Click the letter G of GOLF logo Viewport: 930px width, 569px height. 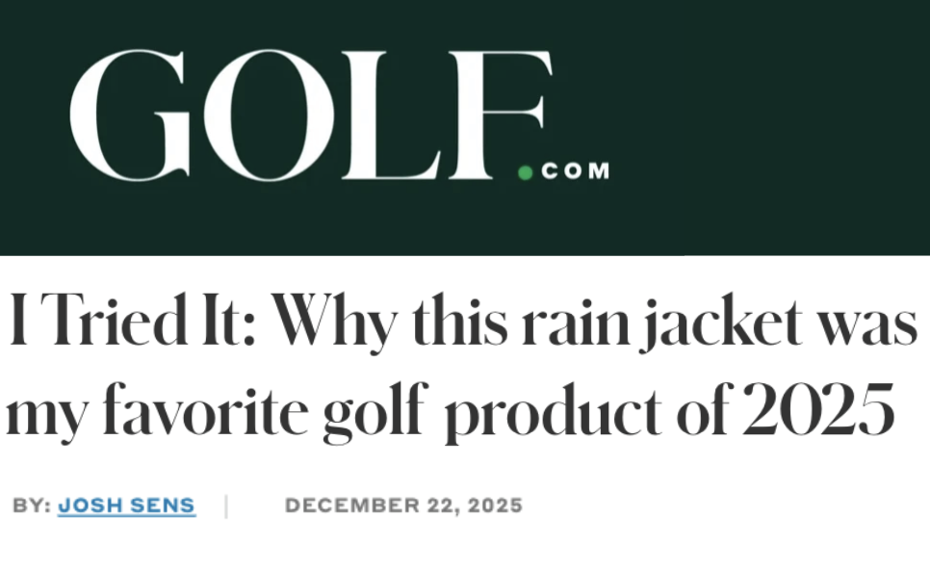coord(129,116)
